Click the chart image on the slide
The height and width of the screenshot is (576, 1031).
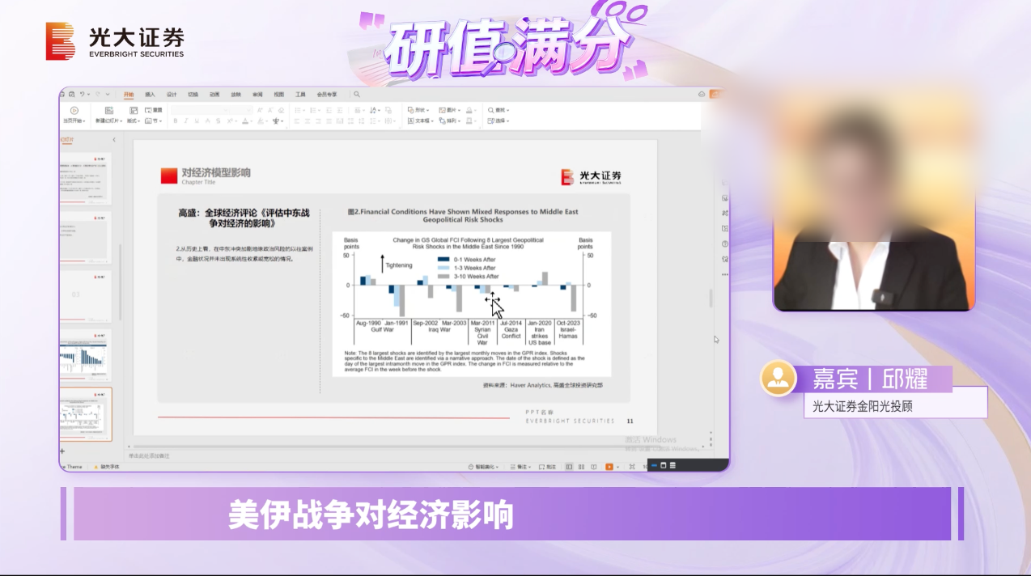pos(471,304)
